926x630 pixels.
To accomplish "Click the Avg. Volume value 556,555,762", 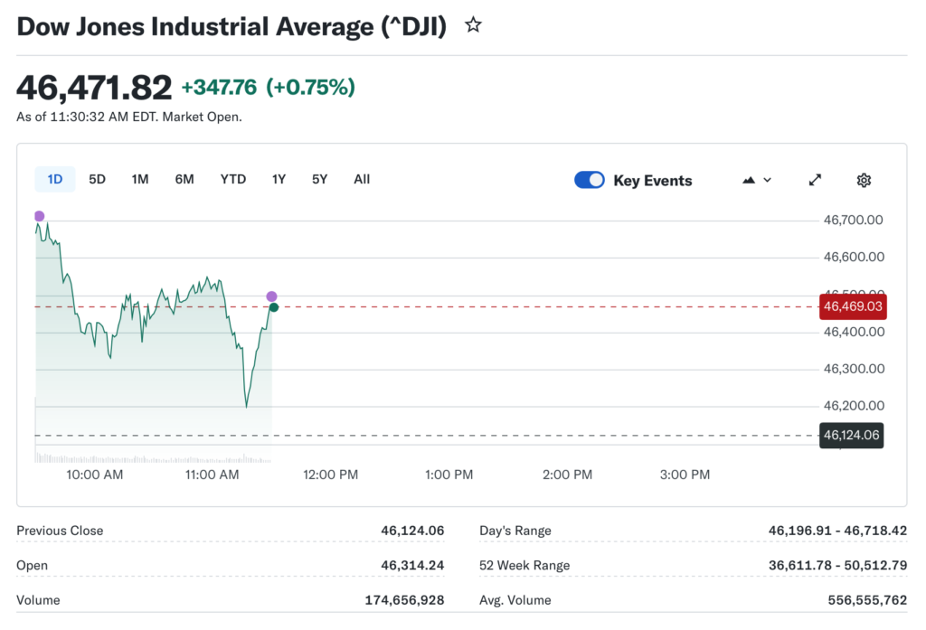I will (x=867, y=600).
